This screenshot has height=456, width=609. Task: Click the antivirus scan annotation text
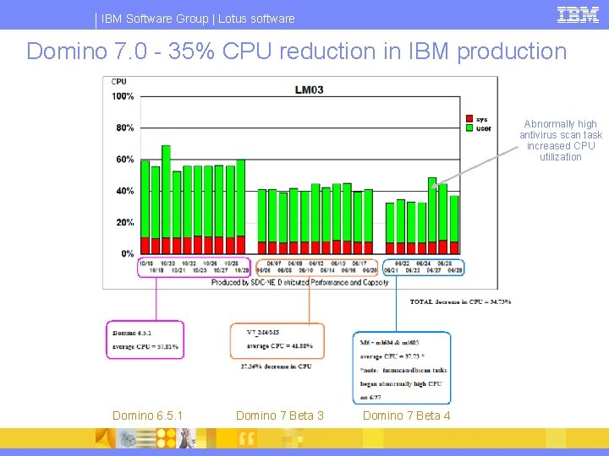(x=561, y=140)
